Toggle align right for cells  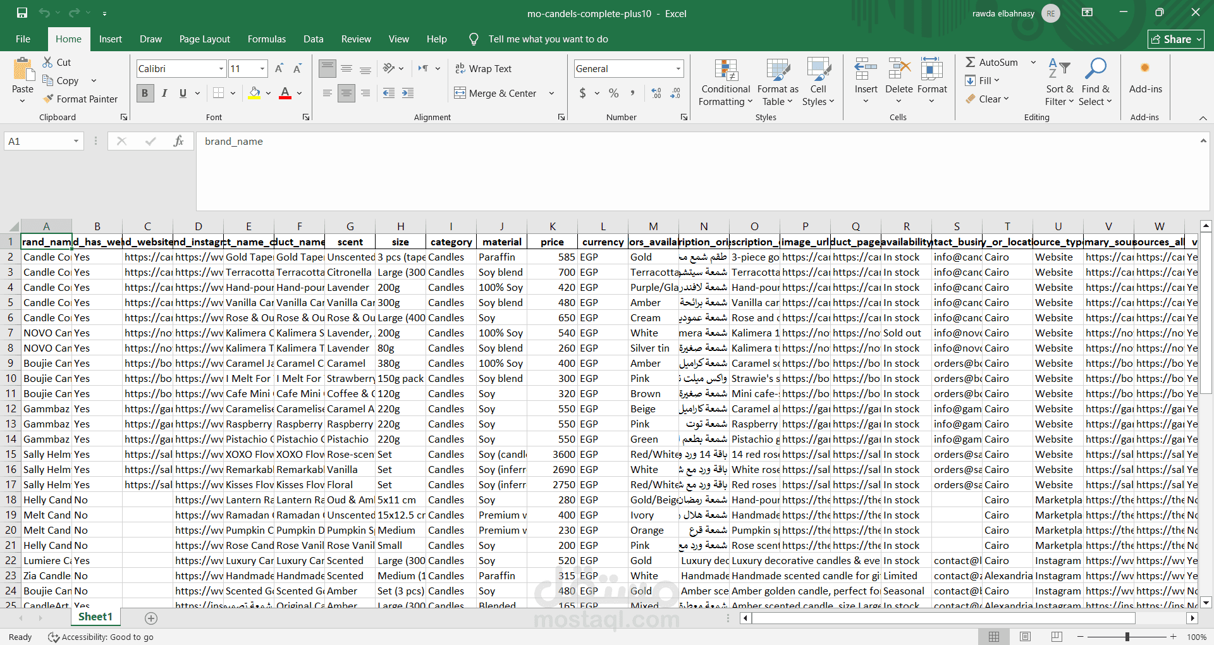point(365,93)
